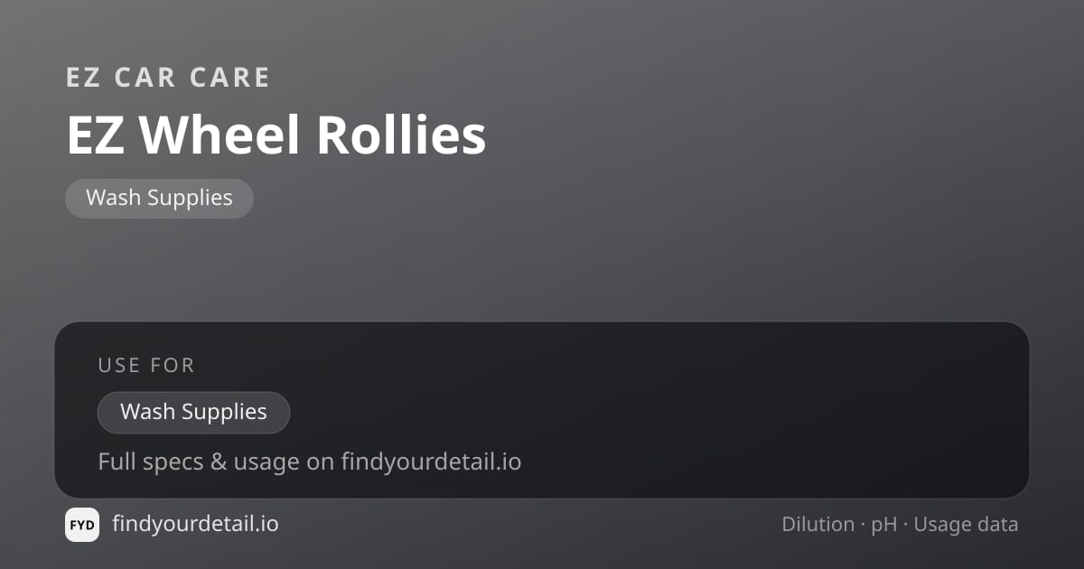1084x569 pixels.
Task: Click the pH footer label
Action: click(x=884, y=525)
